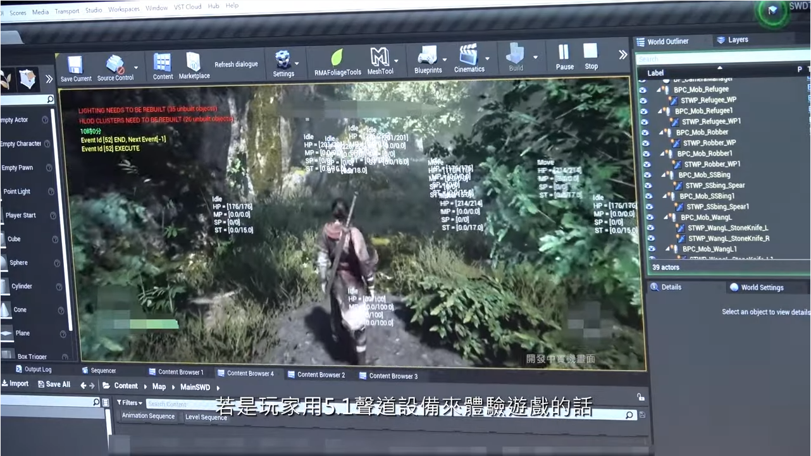
Task: Click the help icon beside Sphere
Action: [x=56, y=263]
